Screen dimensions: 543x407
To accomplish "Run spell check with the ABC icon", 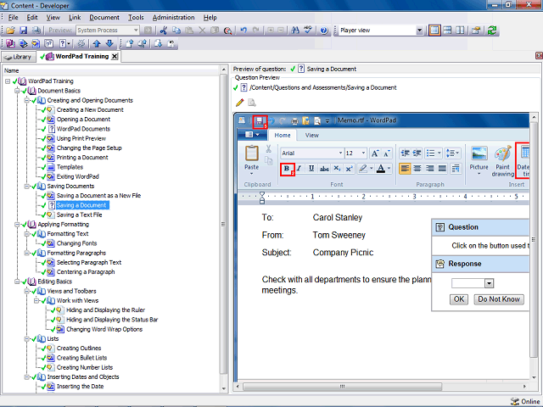I will point(308,31).
